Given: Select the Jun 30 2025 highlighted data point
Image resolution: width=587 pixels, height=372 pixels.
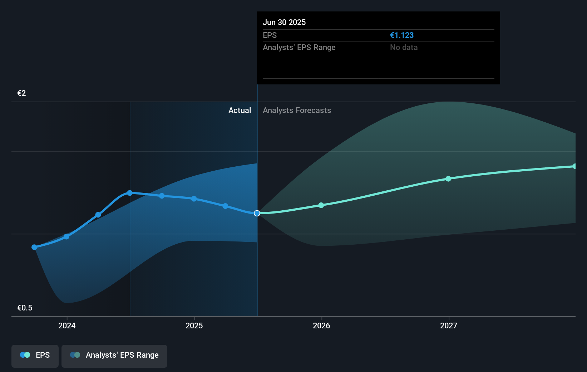Looking at the screenshot, I should (x=257, y=213).
